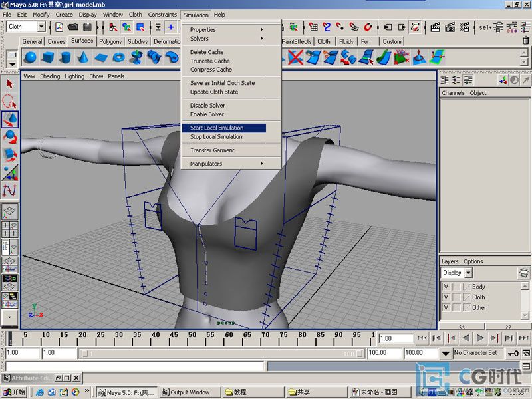Toggle visibility of the Cloth layer
This screenshot has width=532, height=399.
[x=446, y=297]
